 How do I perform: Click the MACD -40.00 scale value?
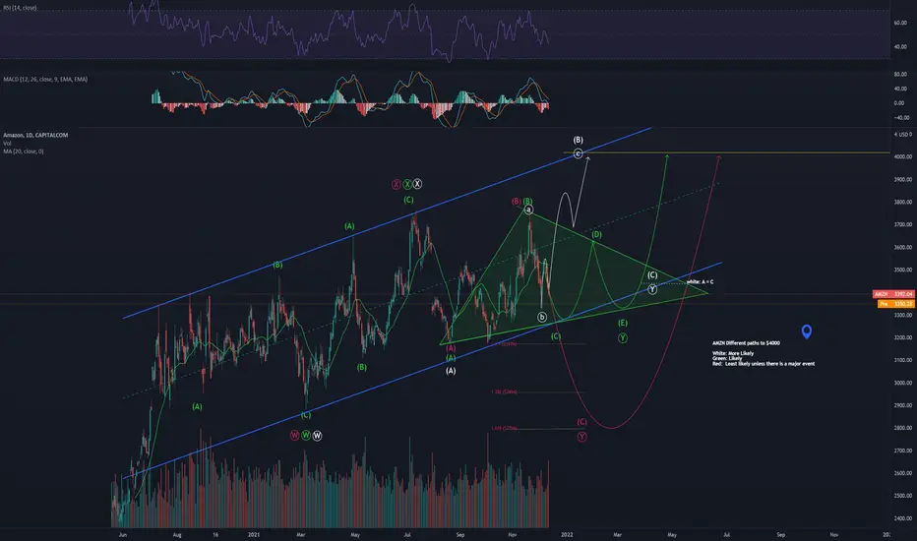[900, 118]
